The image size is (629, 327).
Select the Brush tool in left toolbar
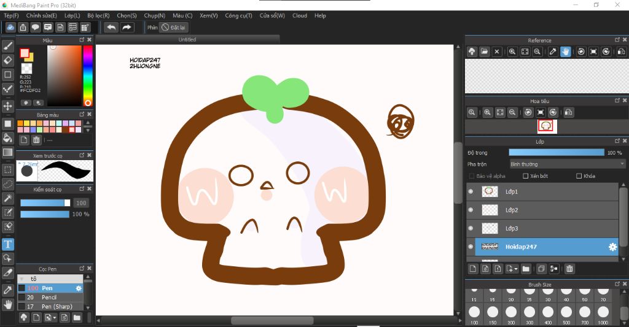point(8,46)
